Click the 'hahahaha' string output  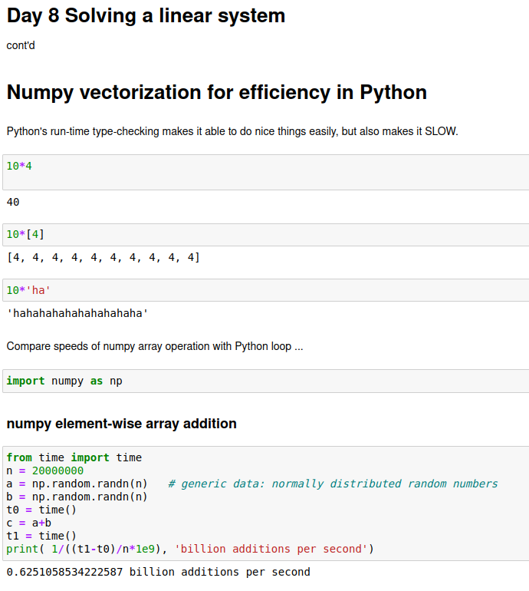77,313
